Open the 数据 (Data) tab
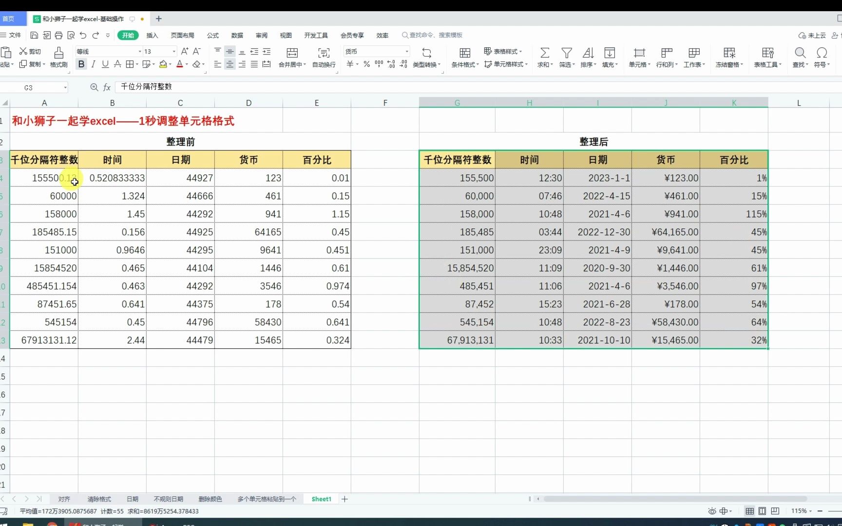842x526 pixels. click(237, 35)
